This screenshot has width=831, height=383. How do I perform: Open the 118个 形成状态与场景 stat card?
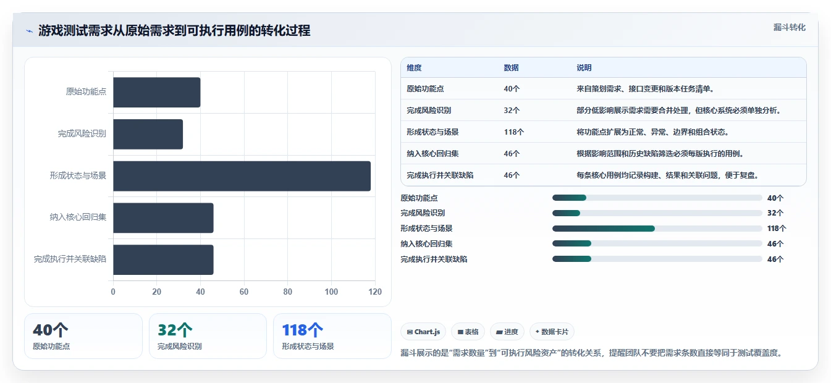(332, 336)
